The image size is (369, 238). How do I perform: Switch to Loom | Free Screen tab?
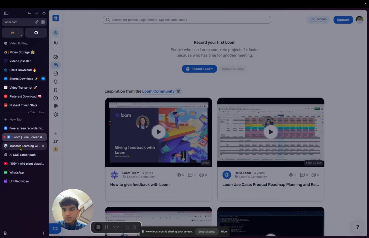[x=24, y=137]
